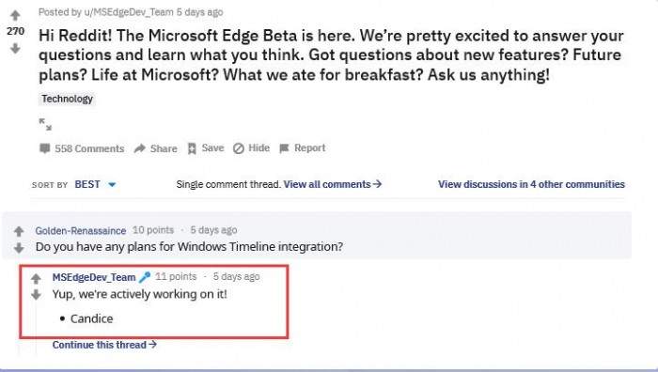The image size is (658, 372).
Task: Upvote the Microsoft Edge Beta post
Action: [15, 16]
